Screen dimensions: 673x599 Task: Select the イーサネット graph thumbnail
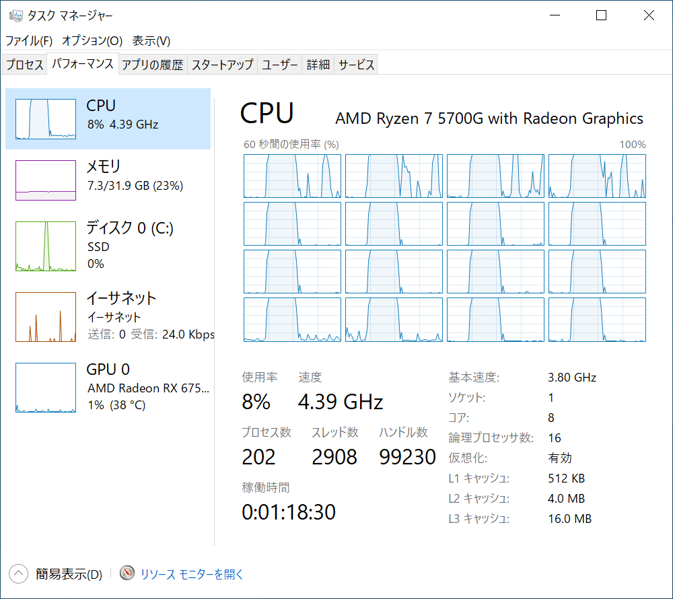click(x=46, y=316)
